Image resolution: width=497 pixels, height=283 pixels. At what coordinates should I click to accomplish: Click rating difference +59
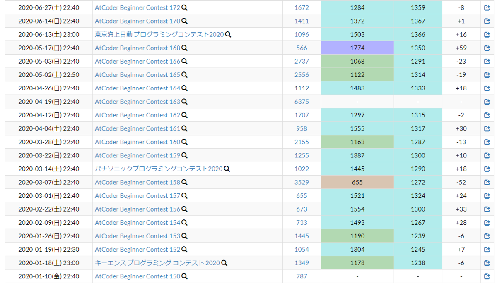click(461, 48)
